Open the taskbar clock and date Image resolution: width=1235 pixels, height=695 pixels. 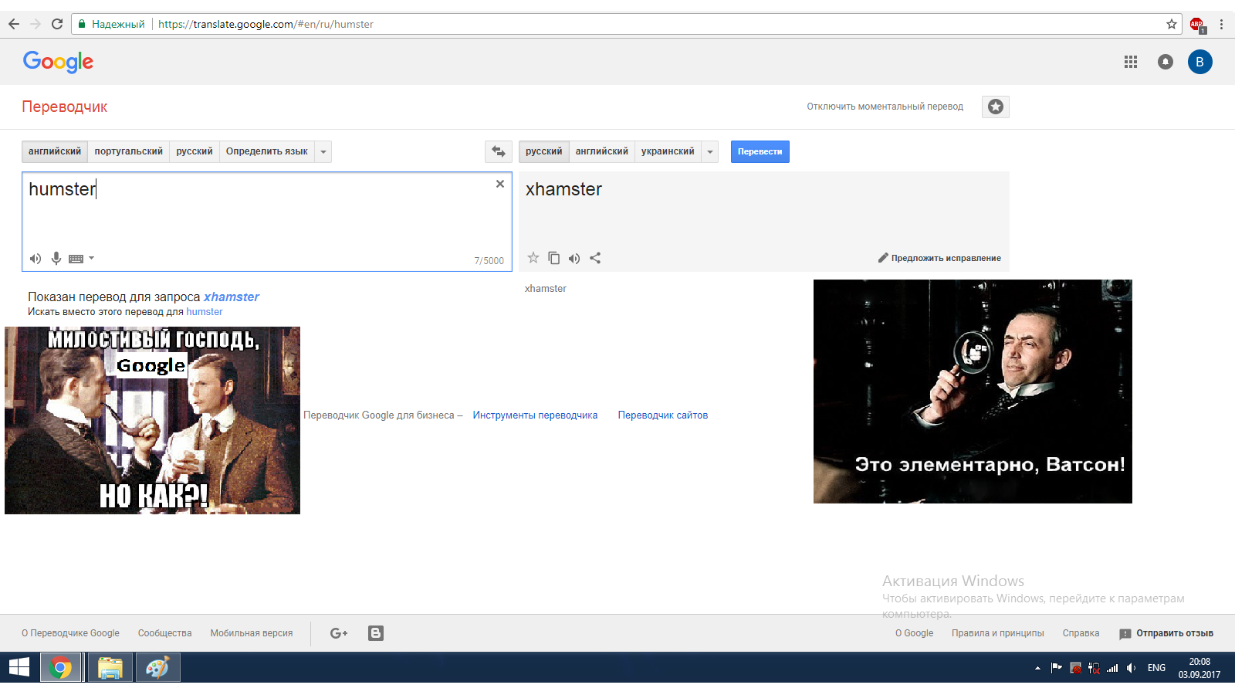(1199, 668)
